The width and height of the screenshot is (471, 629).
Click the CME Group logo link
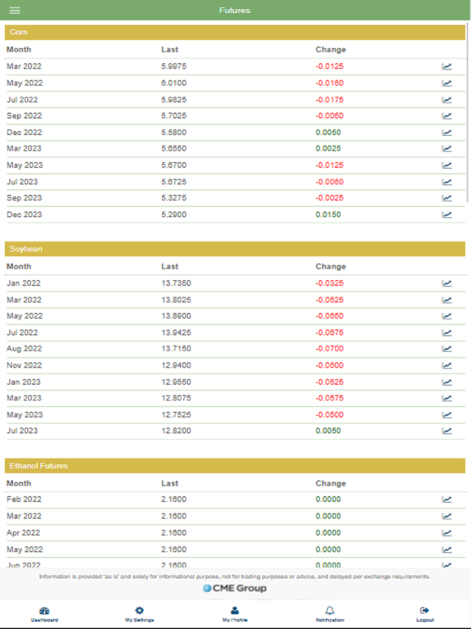tap(235, 589)
